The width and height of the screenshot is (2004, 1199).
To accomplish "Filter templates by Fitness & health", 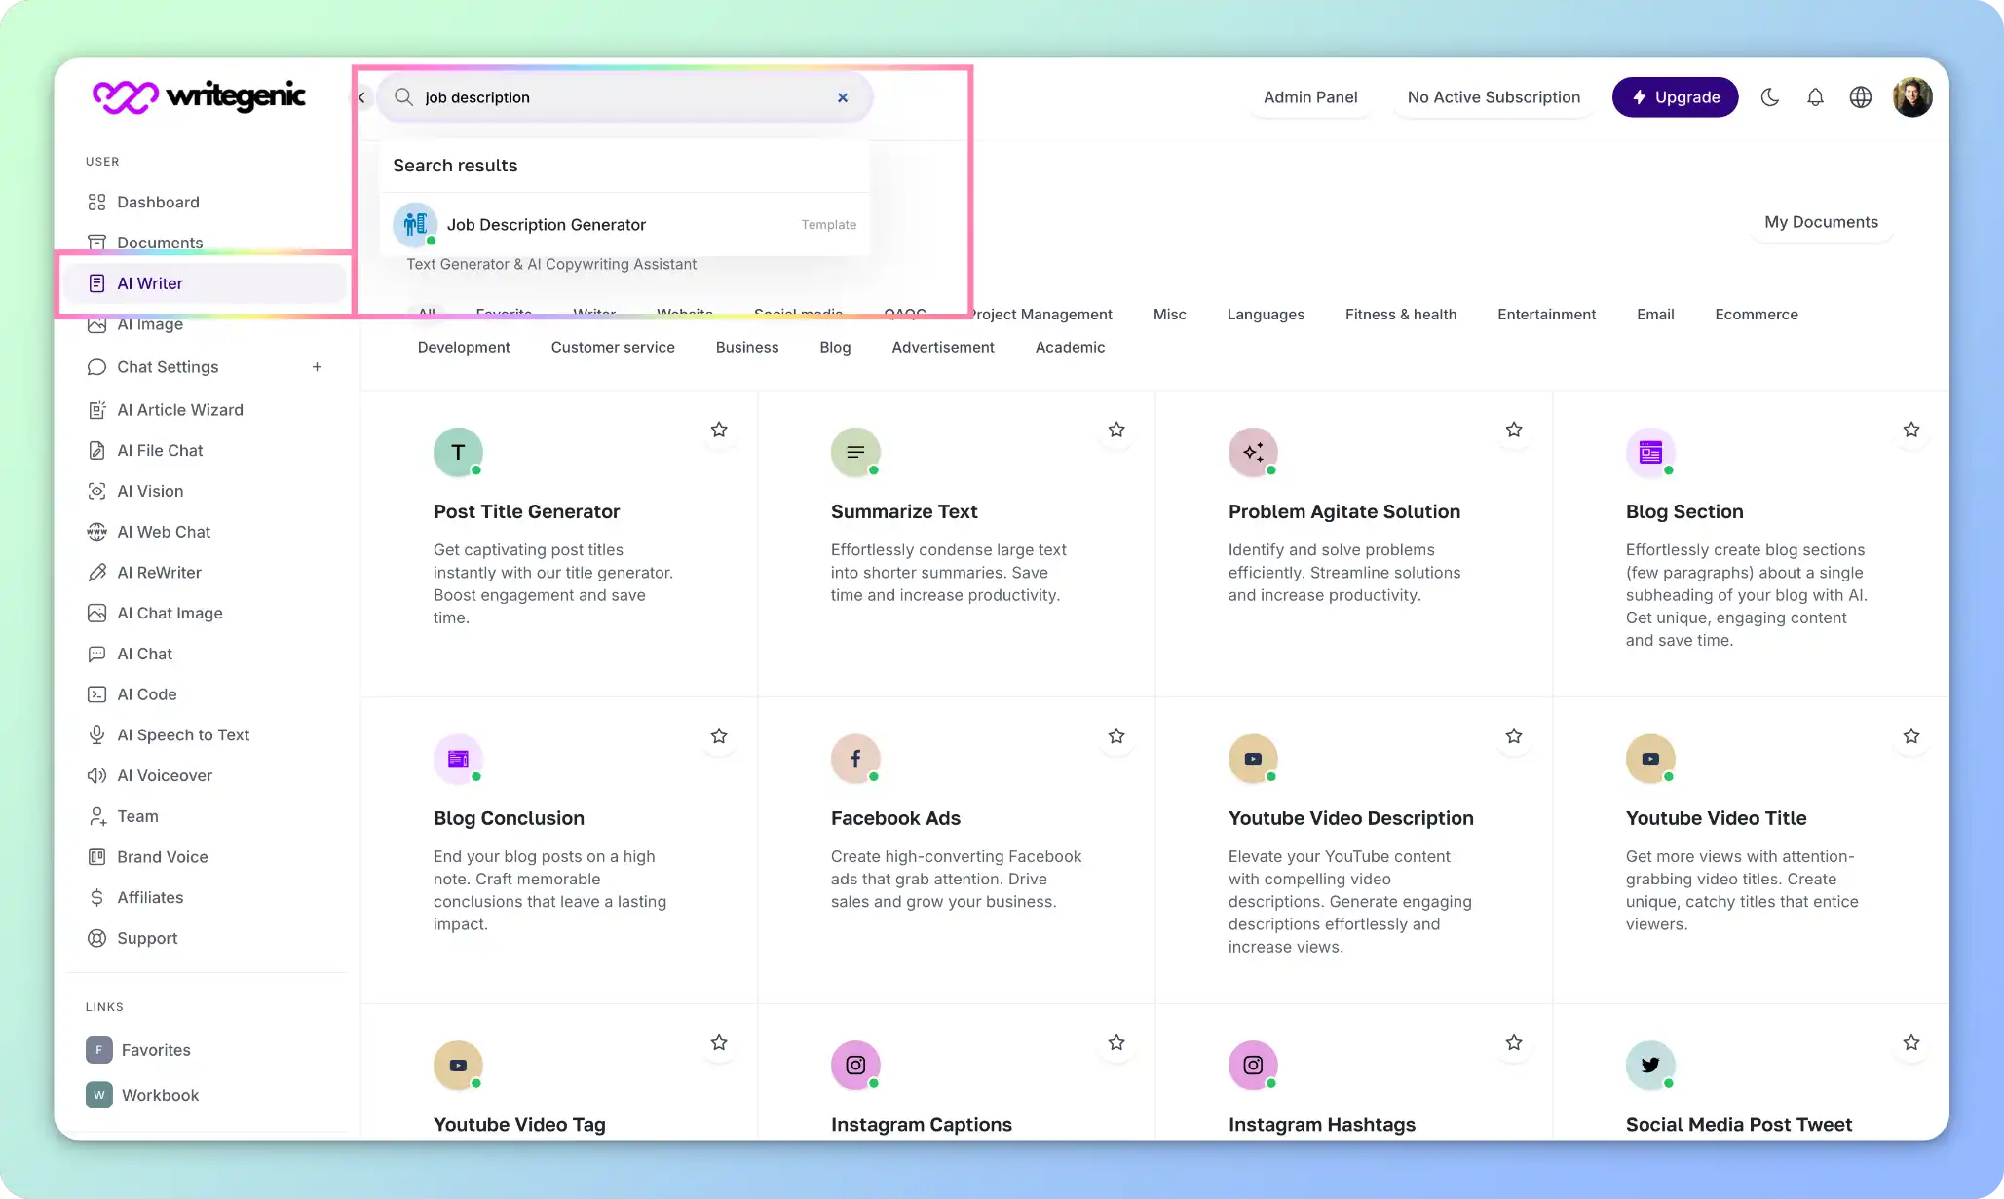I will click(1401, 315).
